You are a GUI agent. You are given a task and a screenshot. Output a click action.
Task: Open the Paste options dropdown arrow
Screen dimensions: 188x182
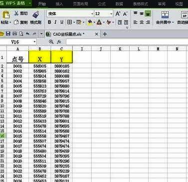[x=10, y=22]
